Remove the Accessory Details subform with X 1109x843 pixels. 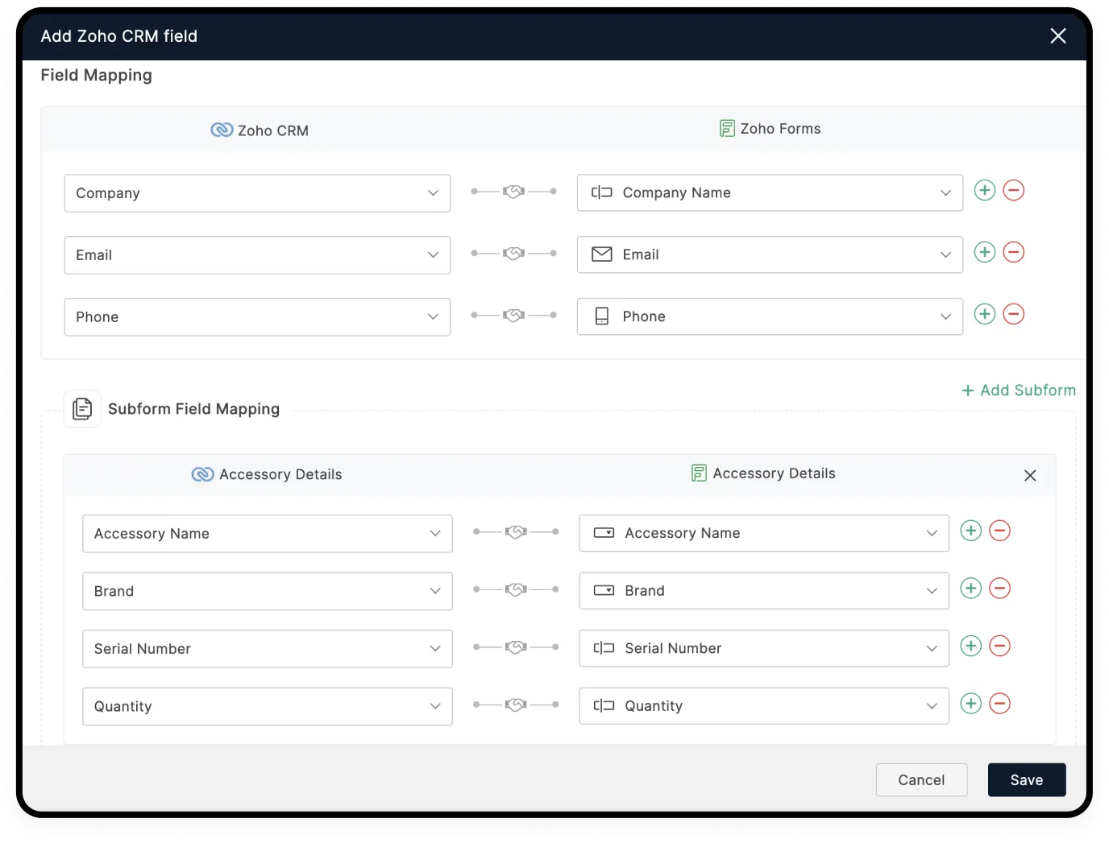[x=1029, y=476]
